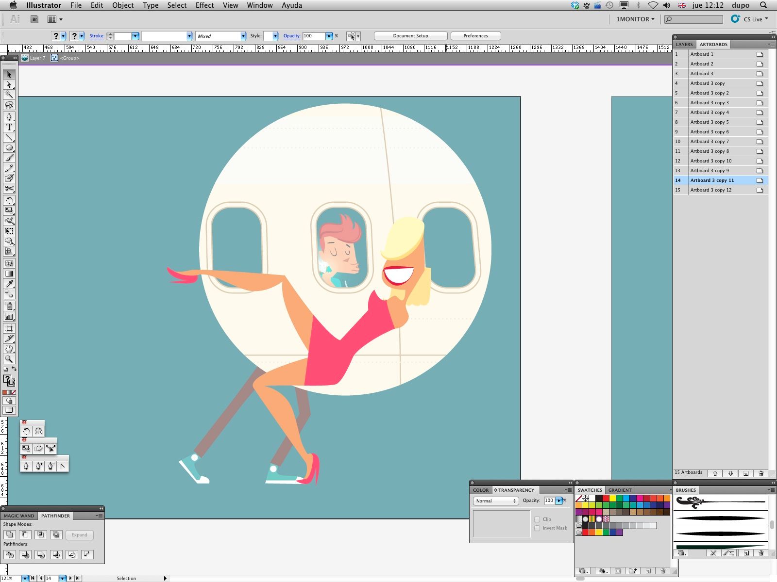Activate the Eyedropper tool
The width and height of the screenshot is (777, 582).
[x=9, y=284]
